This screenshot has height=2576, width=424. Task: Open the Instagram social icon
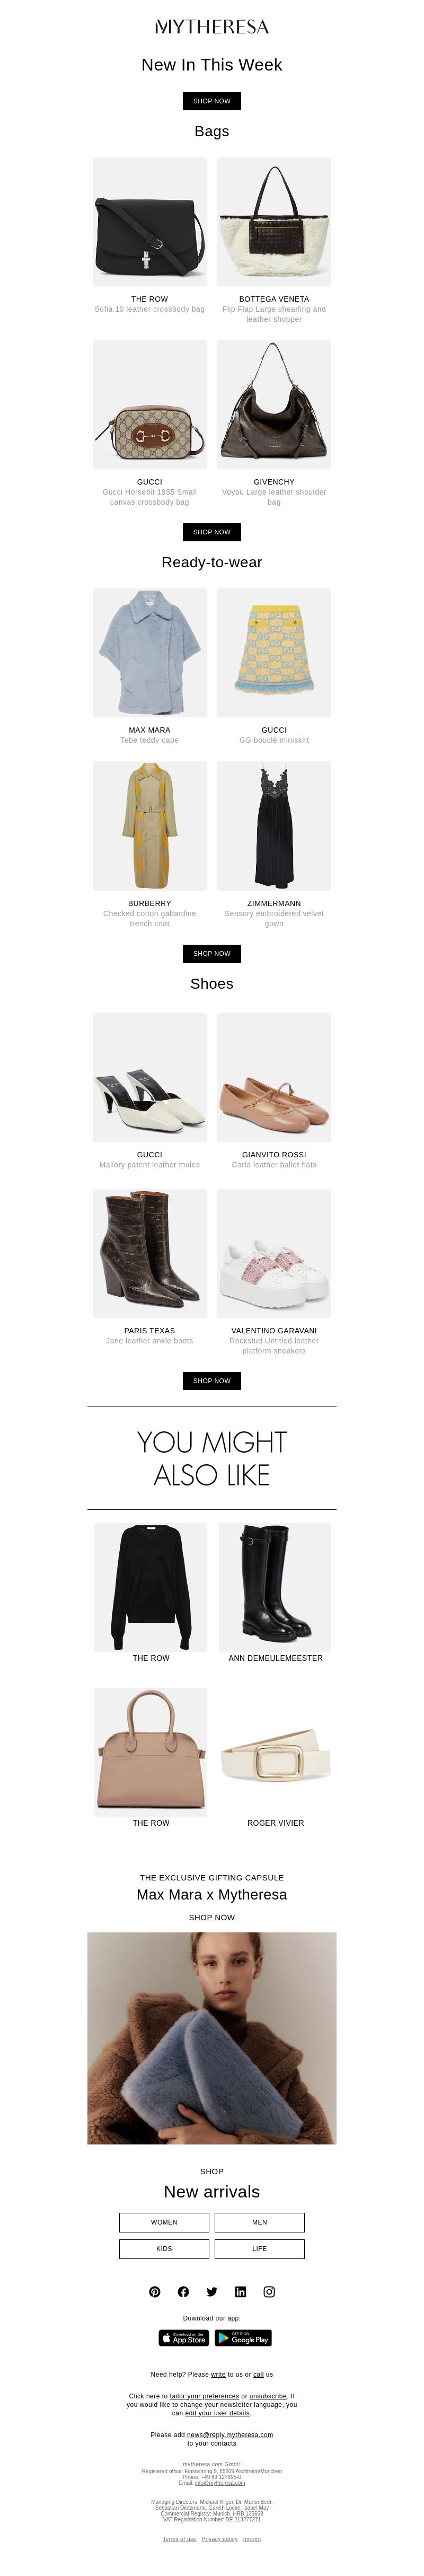pos(269,2291)
